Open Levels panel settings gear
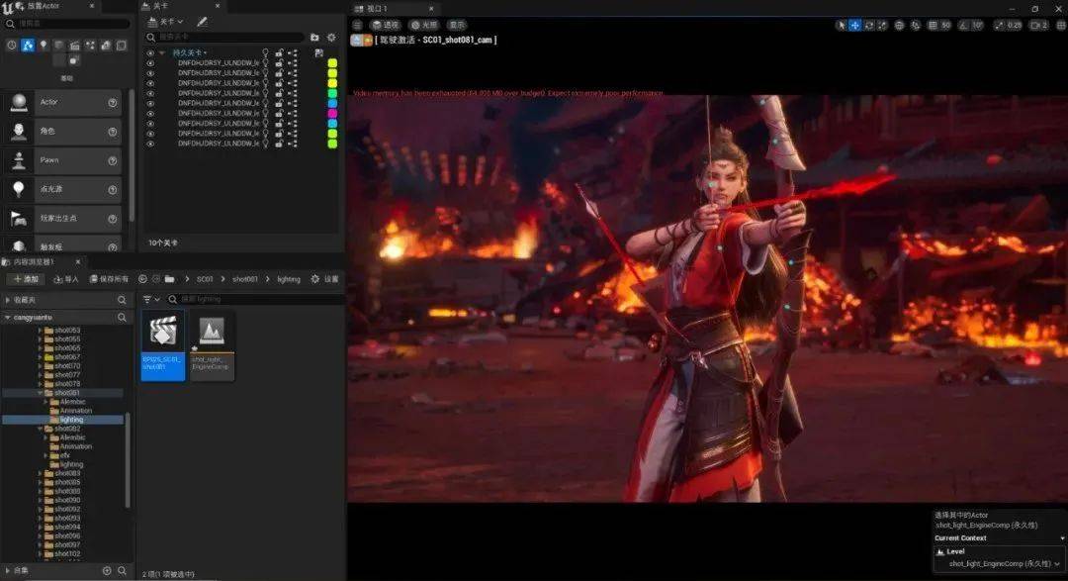This screenshot has width=1068, height=581. tap(331, 38)
